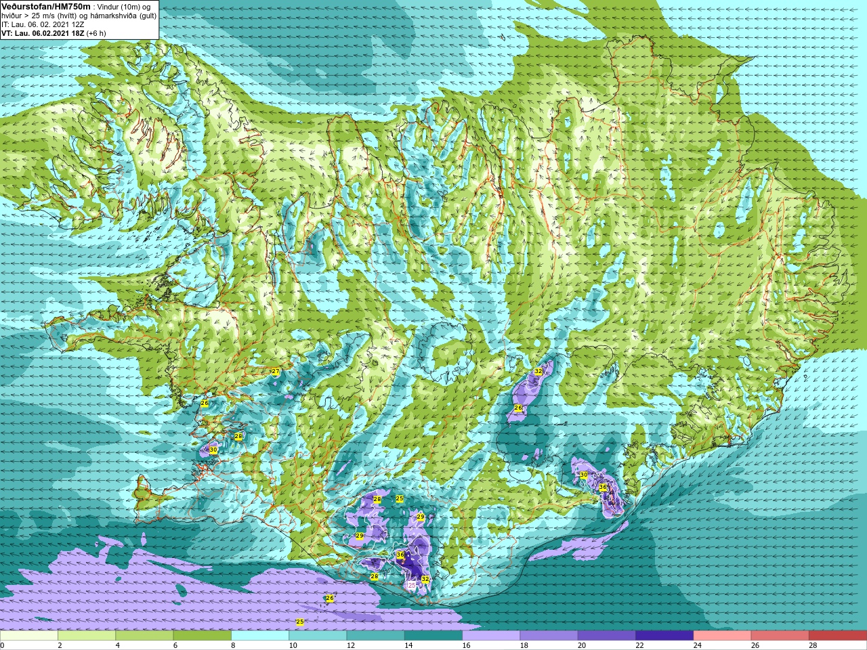The width and height of the screenshot is (867, 650).
Task: Pick the 4–6 m/s green legend swatch
Action: (x=144, y=636)
